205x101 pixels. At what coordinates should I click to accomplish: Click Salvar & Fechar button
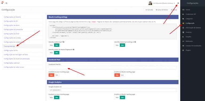[x=162, y=10]
